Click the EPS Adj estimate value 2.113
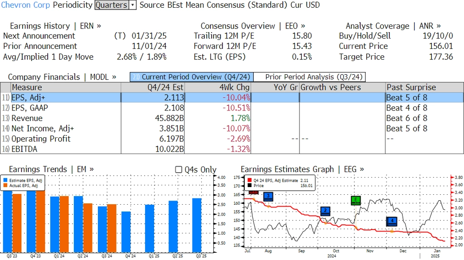Viewport: 464px width, 260px height. [x=174, y=97]
